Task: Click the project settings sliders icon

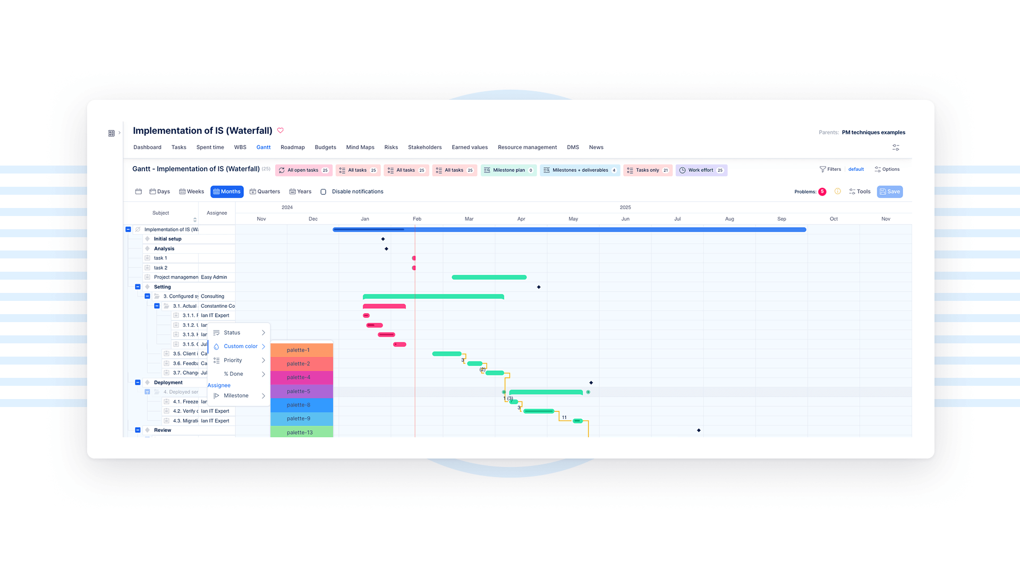Action: [896, 148]
